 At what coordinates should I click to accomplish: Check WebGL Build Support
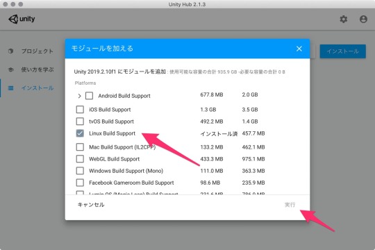(80, 159)
